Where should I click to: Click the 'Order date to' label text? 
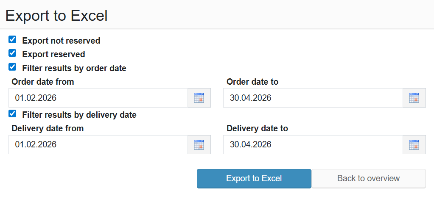[x=252, y=82]
